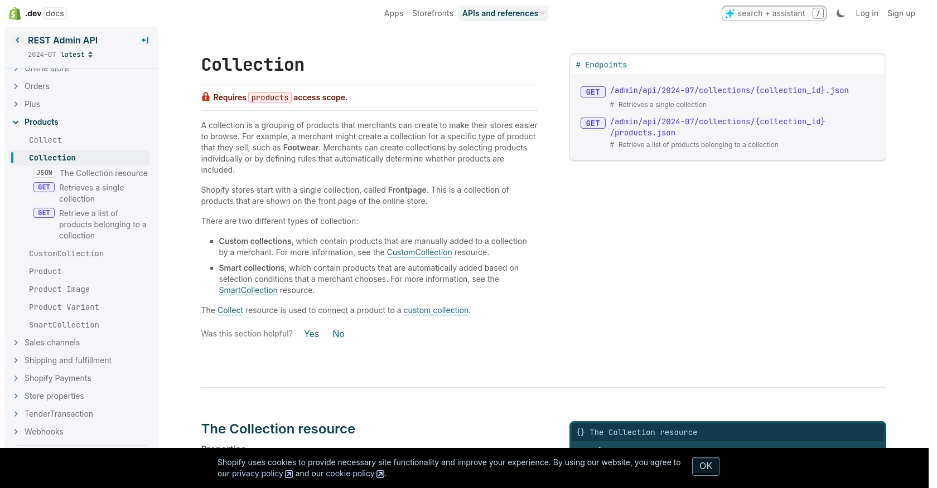Open APIs and references menu
The image size is (937, 488).
pos(503,13)
